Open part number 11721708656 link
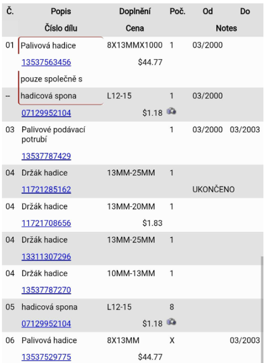Image resolution: width=265 pixels, height=363 pixels. [x=46, y=223]
